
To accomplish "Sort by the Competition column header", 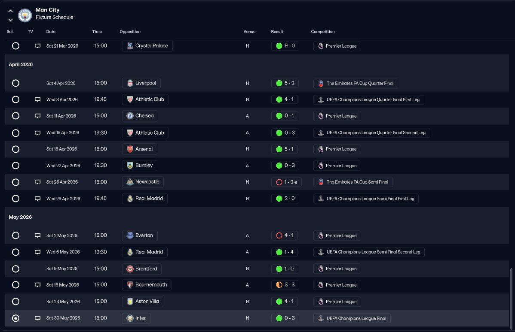I will 322,32.
